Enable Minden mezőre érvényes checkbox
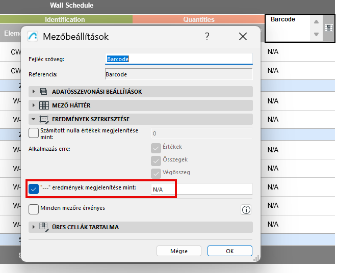This screenshot has width=337, height=273. 34,209
